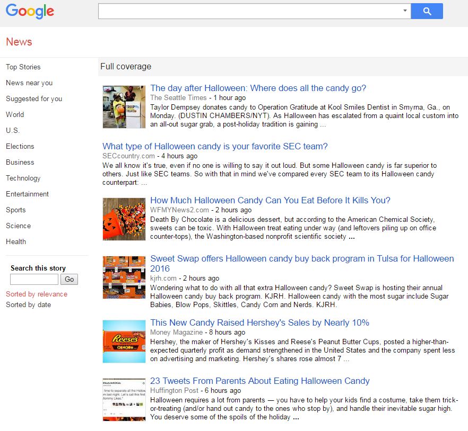Click 'WFMYNews2.com' source name
The width and height of the screenshot is (468, 431).
click(179, 210)
